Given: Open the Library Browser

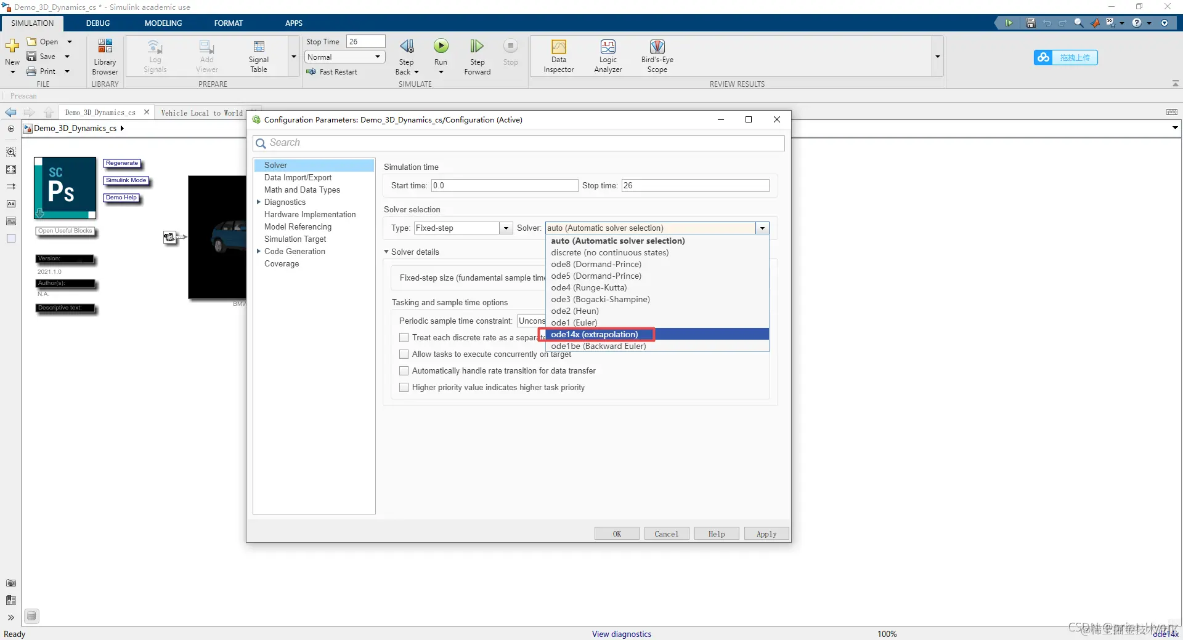Looking at the screenshot, I should coord(105,57).
